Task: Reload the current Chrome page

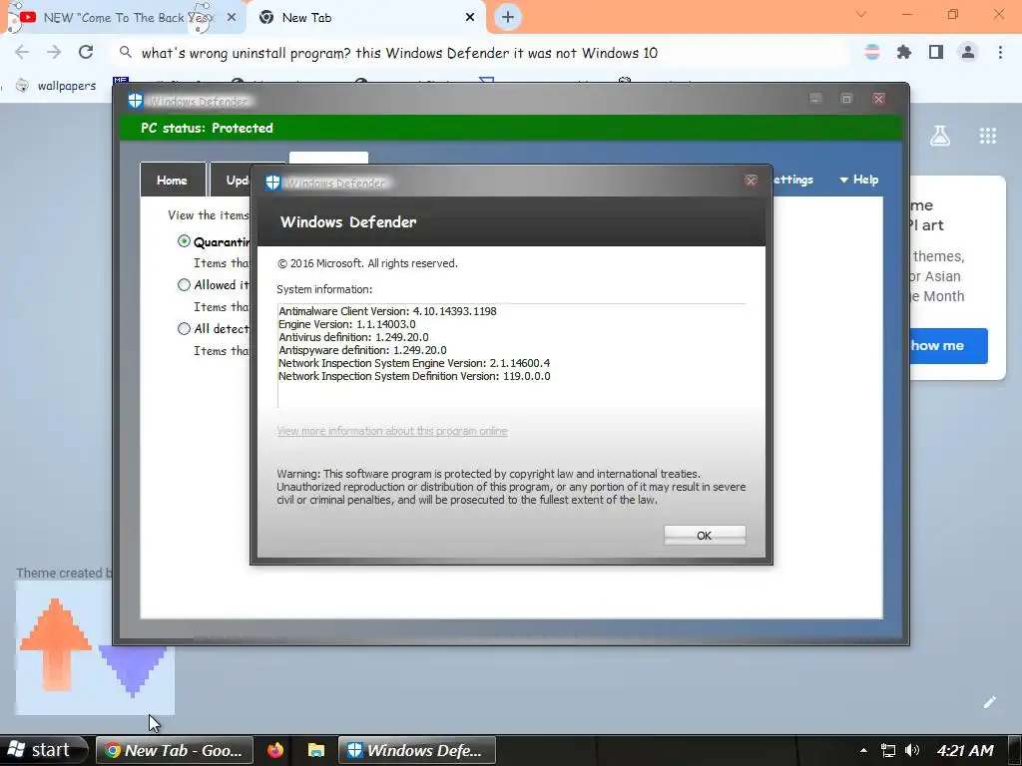Action: point(86,52)
